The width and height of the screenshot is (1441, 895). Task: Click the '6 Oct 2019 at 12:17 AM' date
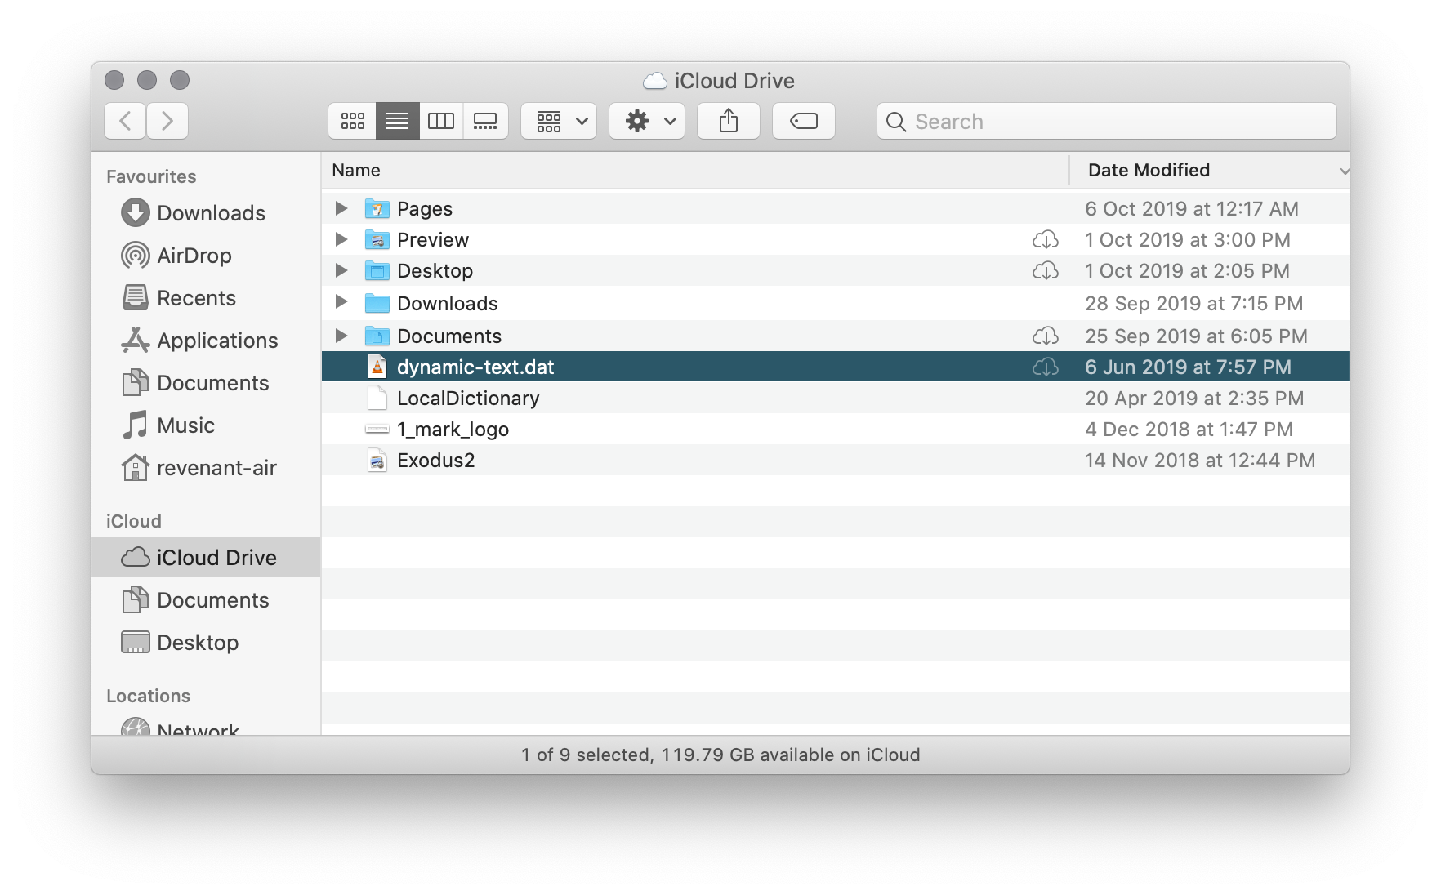click(x=1191, y=208)
